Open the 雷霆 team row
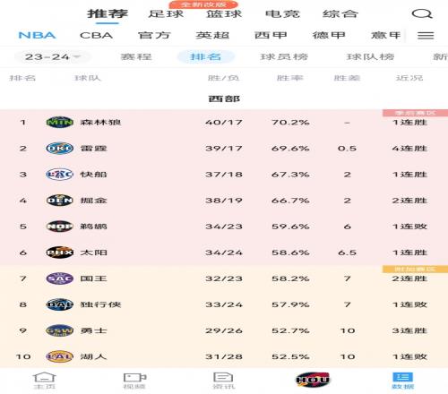Image resolution: width=448 pixels, height=394 pixels. point(224,149)
